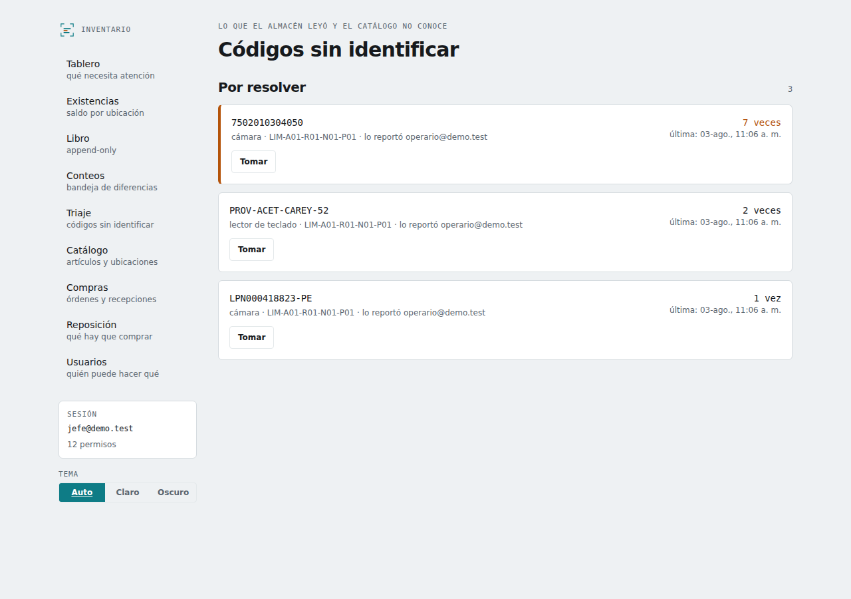Click the 'Por resolver' heading

[262, 87]
